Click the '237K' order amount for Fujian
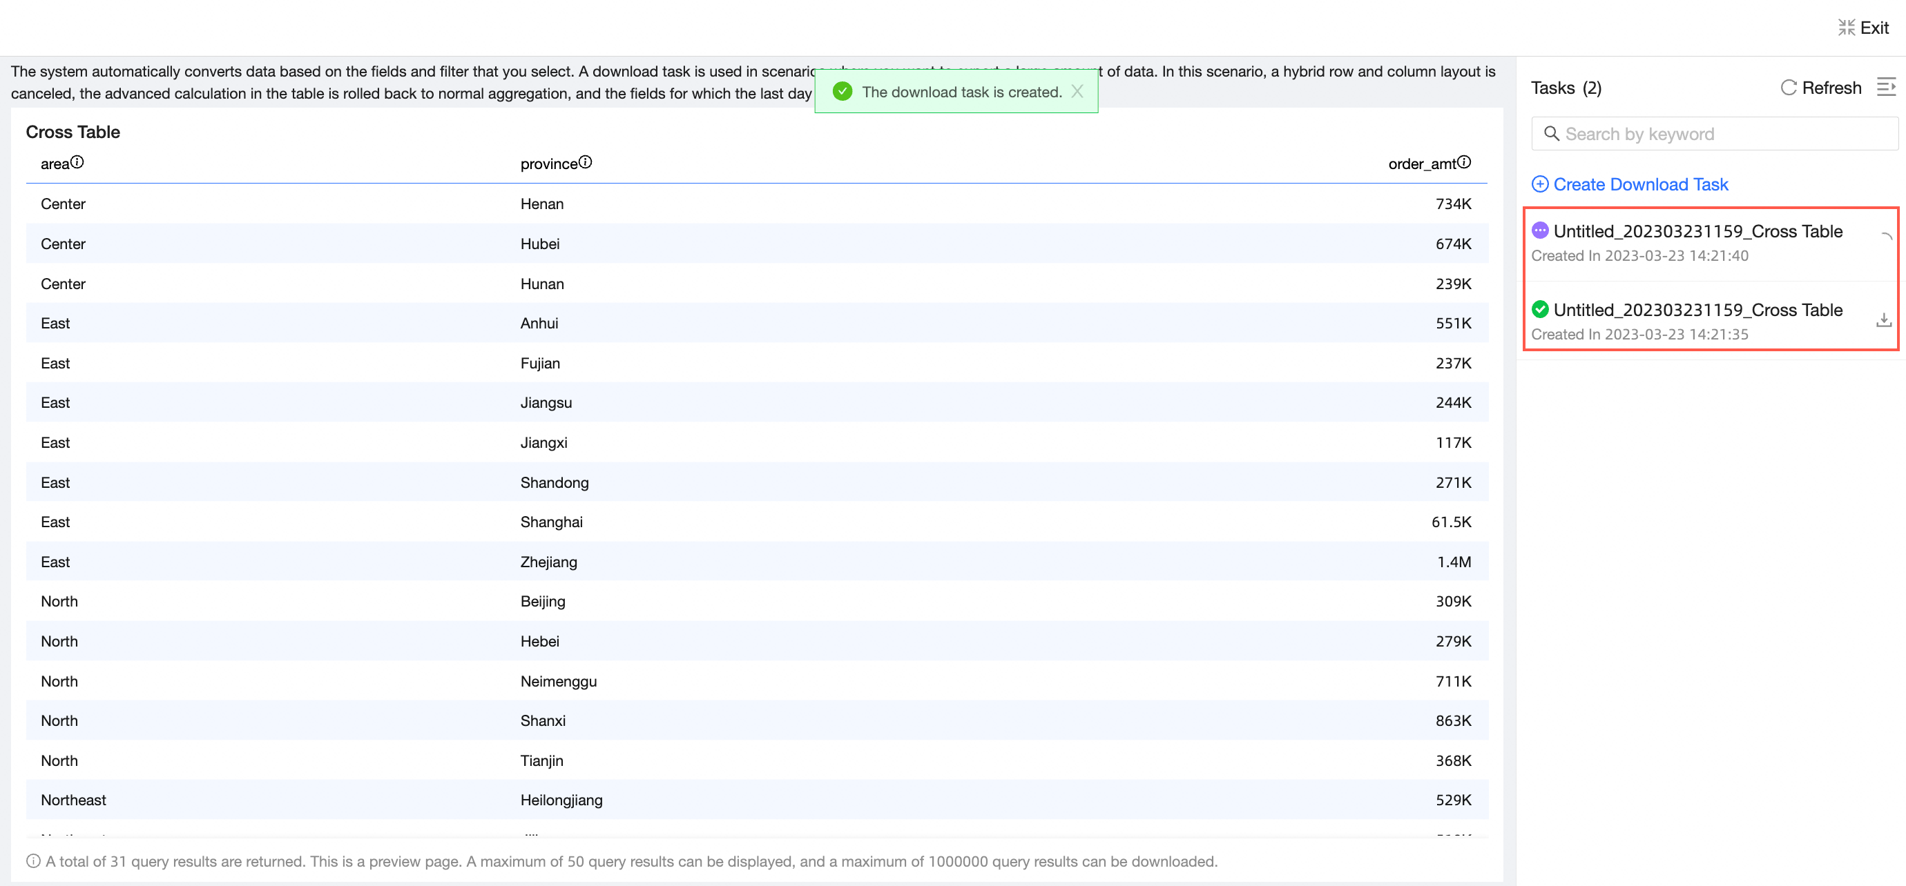This screenshot has height=886, width=1906. [x=1453, y=362]
